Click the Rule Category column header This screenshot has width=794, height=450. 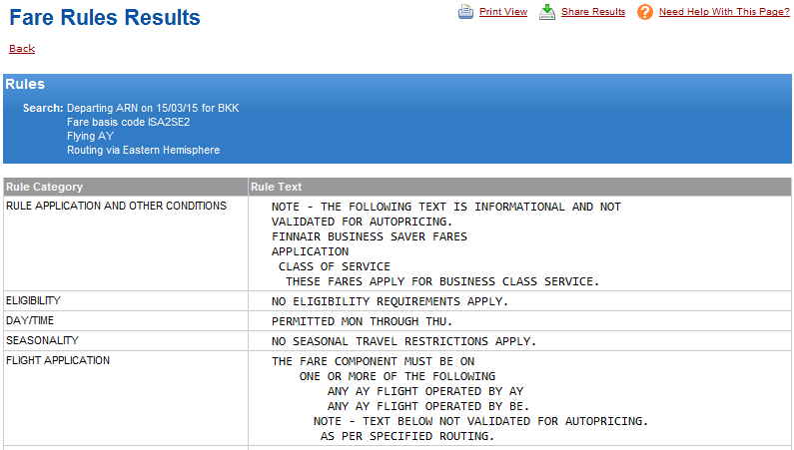coord(45,187)
